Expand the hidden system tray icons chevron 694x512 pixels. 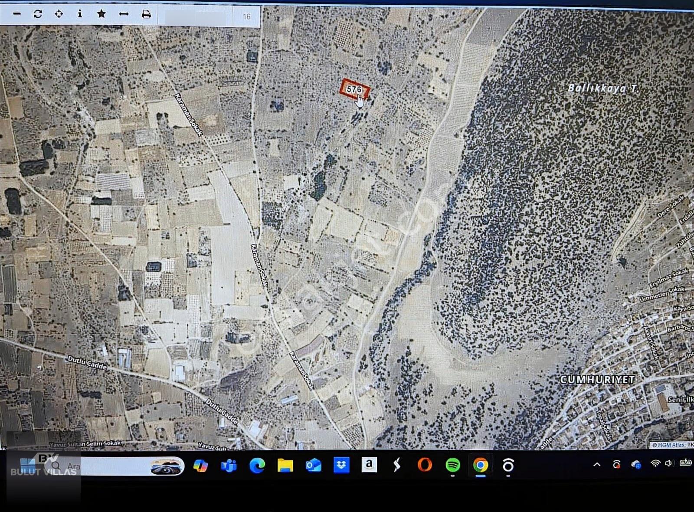[597, 464]
